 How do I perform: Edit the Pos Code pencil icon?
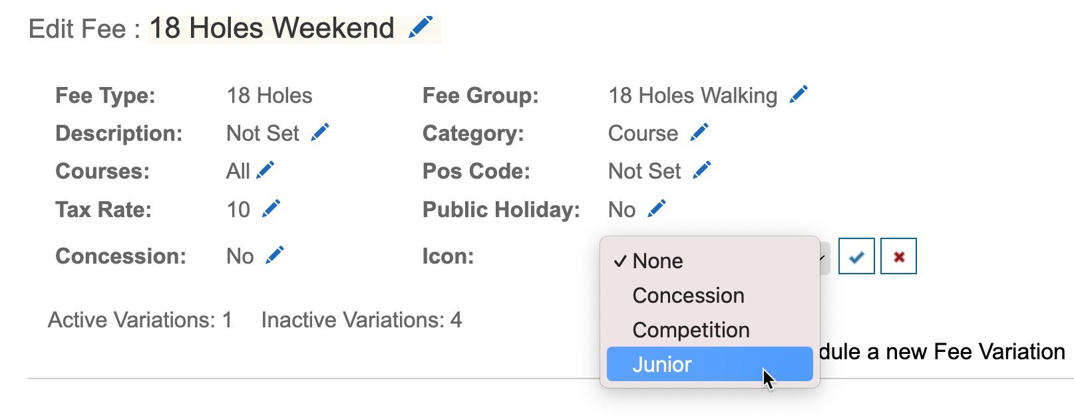coord(702,171)
